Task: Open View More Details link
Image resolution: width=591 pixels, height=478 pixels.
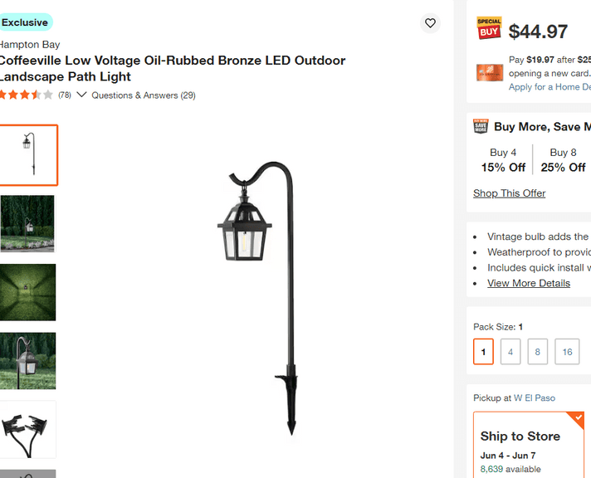Action: tap(528, 283)
